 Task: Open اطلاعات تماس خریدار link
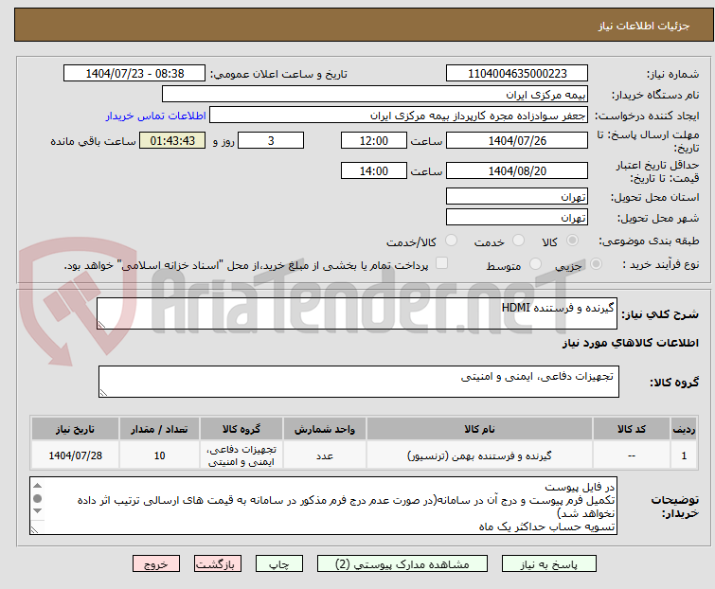(x=156, y=116)
